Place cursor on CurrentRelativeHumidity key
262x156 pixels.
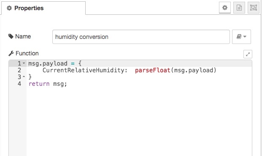[84, 70]
